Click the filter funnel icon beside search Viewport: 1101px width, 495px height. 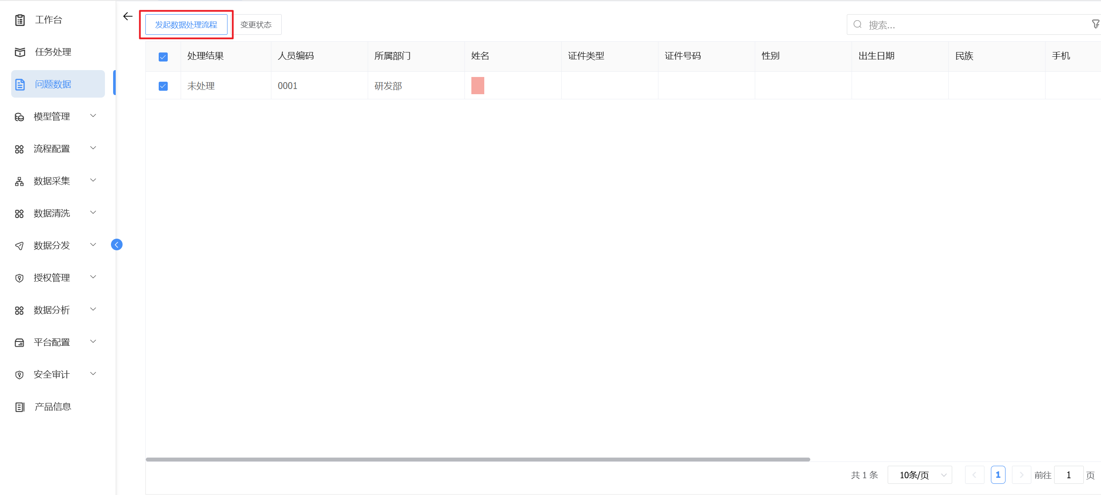(1095, 24)
